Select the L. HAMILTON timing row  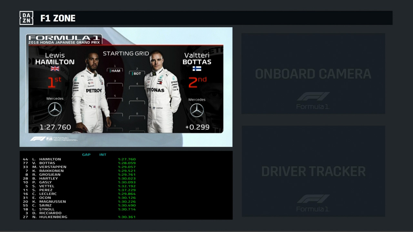(x=79, y=159)
